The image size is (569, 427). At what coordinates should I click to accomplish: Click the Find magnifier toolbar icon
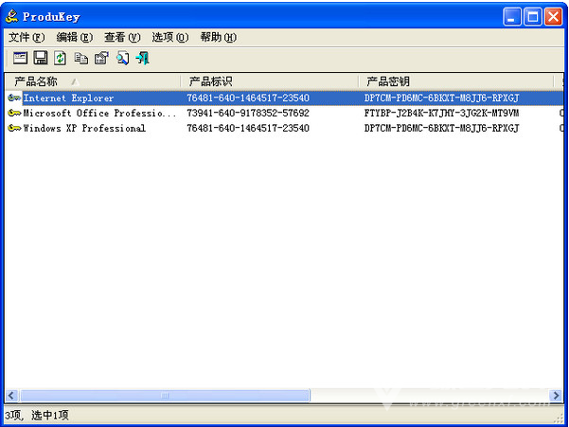tap(122, 58)
